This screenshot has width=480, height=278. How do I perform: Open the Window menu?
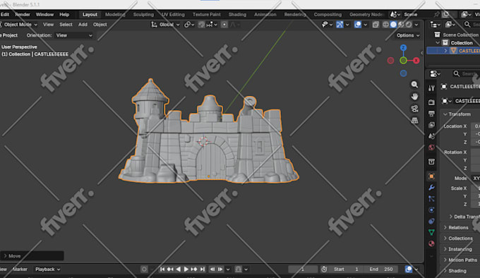[44, 14]
